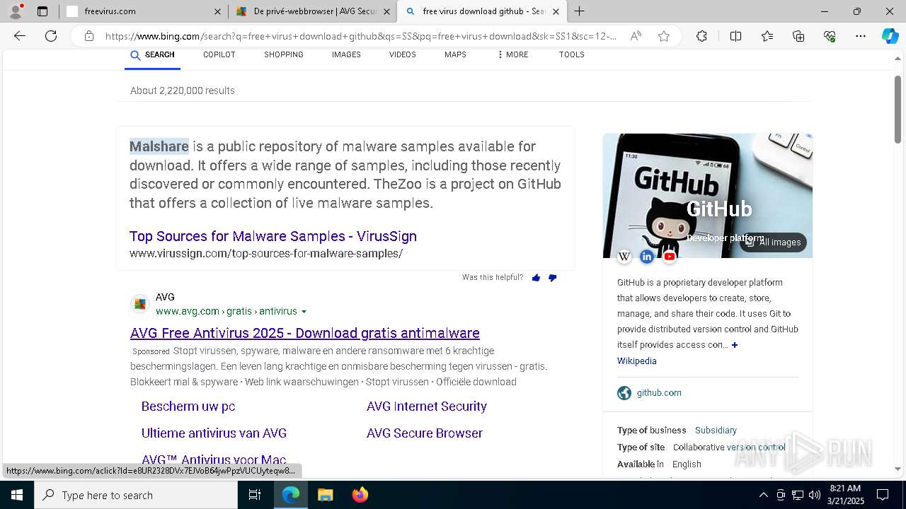
Task: Open GitHub Wikipedia icon link
Action: pyautogui.click(x=624, y=257)
